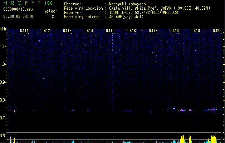Click the HROFFT title text
This screenshot has width=225, height=143.
(x=22, y=3)
